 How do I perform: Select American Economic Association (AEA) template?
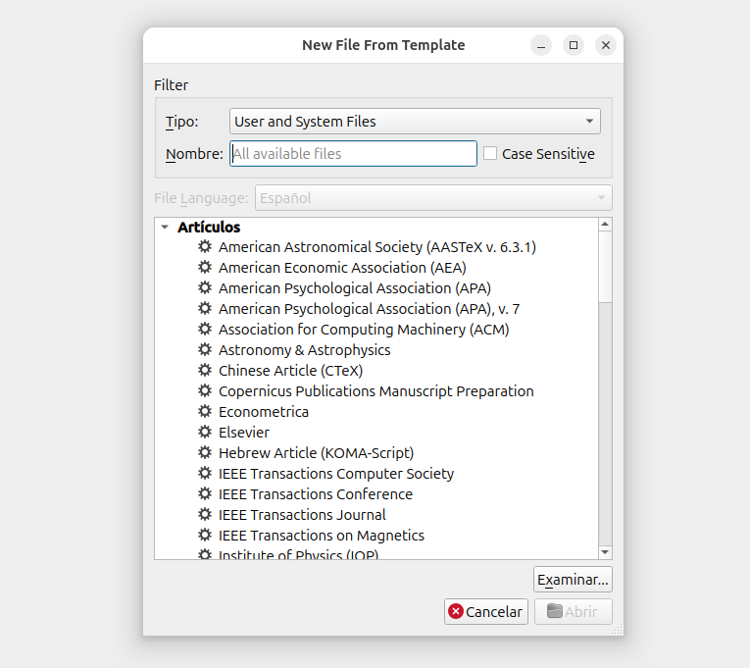342,268
